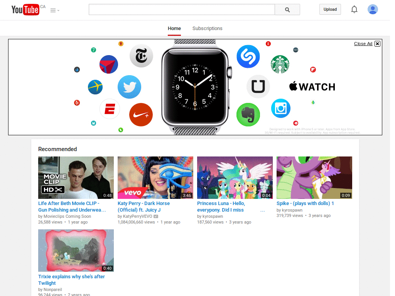Click the ESPN app icon
This screenshot has width=395, height=296.
coord(110,109)
